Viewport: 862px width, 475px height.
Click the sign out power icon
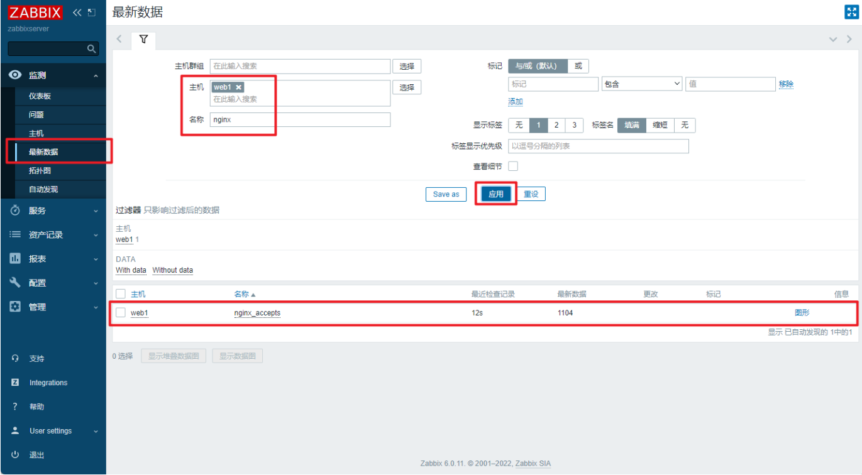click(x=16, y=455)
